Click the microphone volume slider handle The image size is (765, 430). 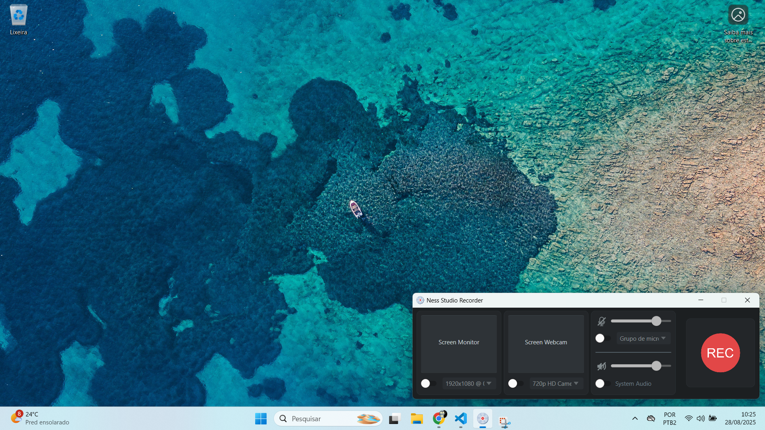click(x=656, y=321)
